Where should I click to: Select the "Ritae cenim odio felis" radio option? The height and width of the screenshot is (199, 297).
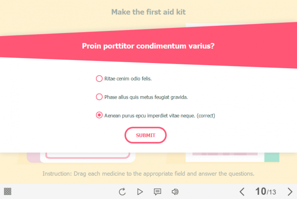click(99, 78)
